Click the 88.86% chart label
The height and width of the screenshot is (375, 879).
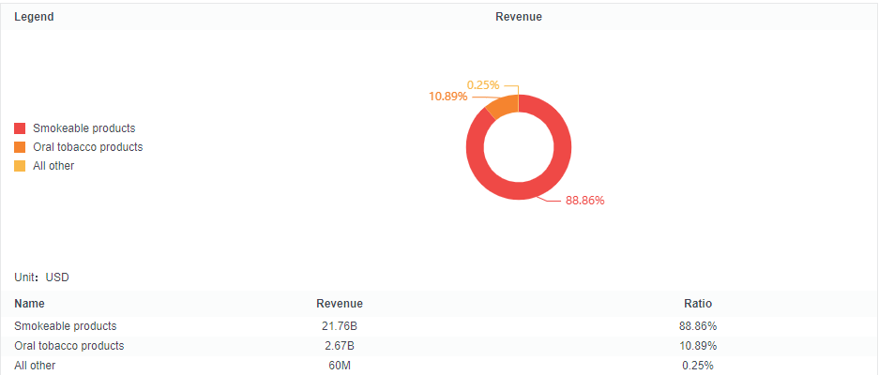click(584, 201)
